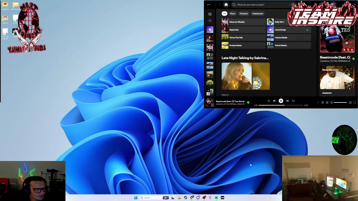Toggle repeat in the player

coord(293,101)
